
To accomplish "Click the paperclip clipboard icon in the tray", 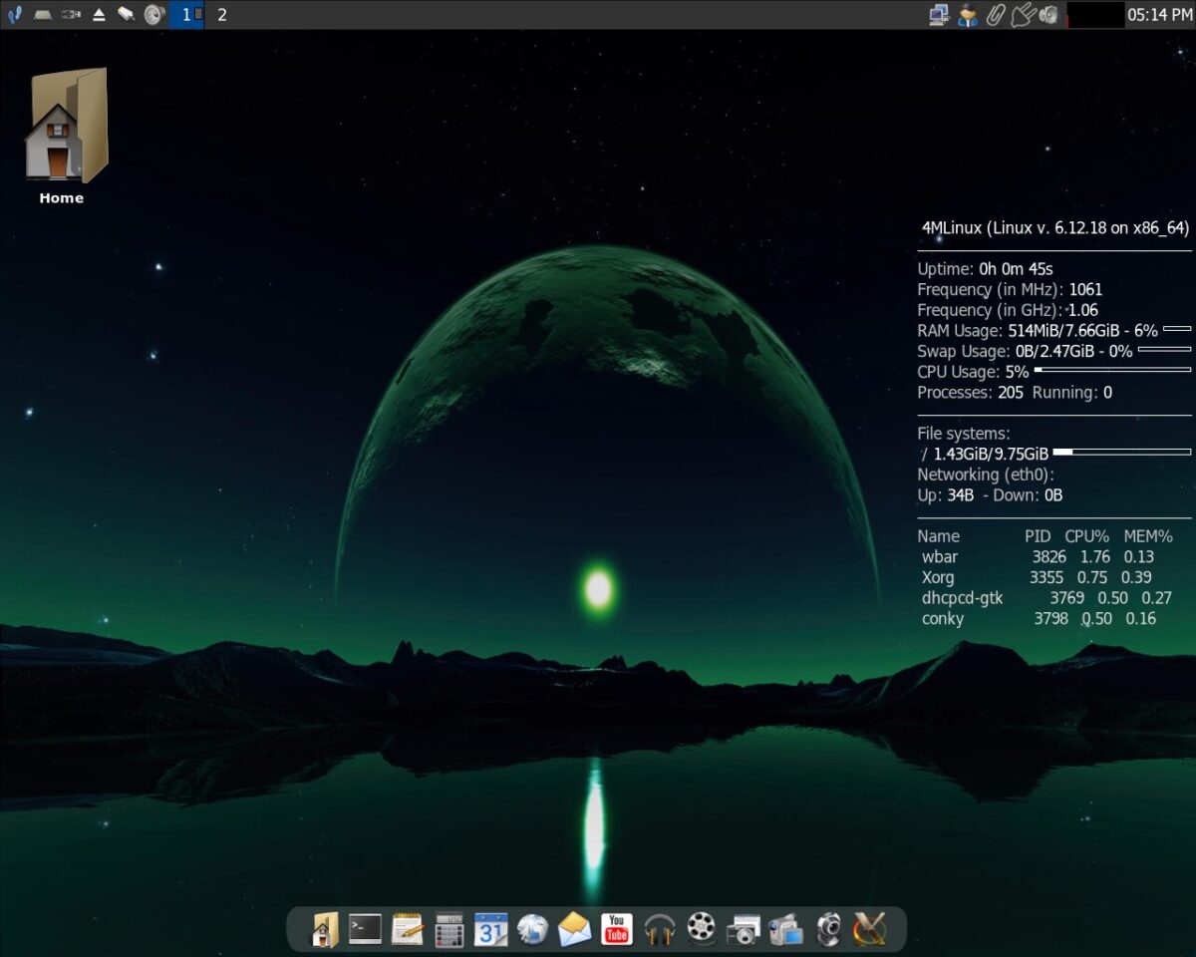I will coord(997,15).
